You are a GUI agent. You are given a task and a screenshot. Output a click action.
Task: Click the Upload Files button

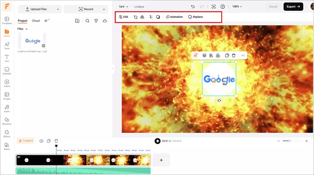tap(36, 9)
